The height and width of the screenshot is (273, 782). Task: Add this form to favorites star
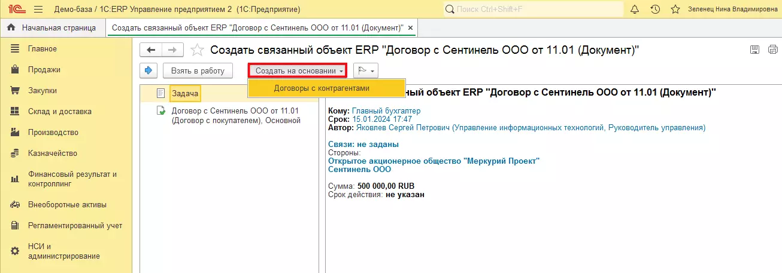196,50
